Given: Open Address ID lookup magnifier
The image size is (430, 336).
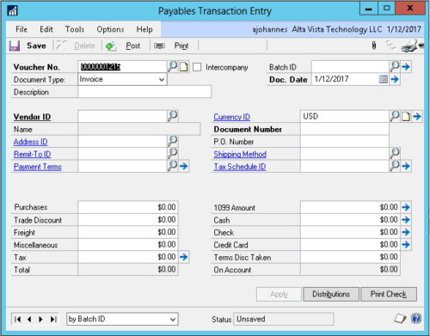Looking at the screenshot, I should [173, 141].
